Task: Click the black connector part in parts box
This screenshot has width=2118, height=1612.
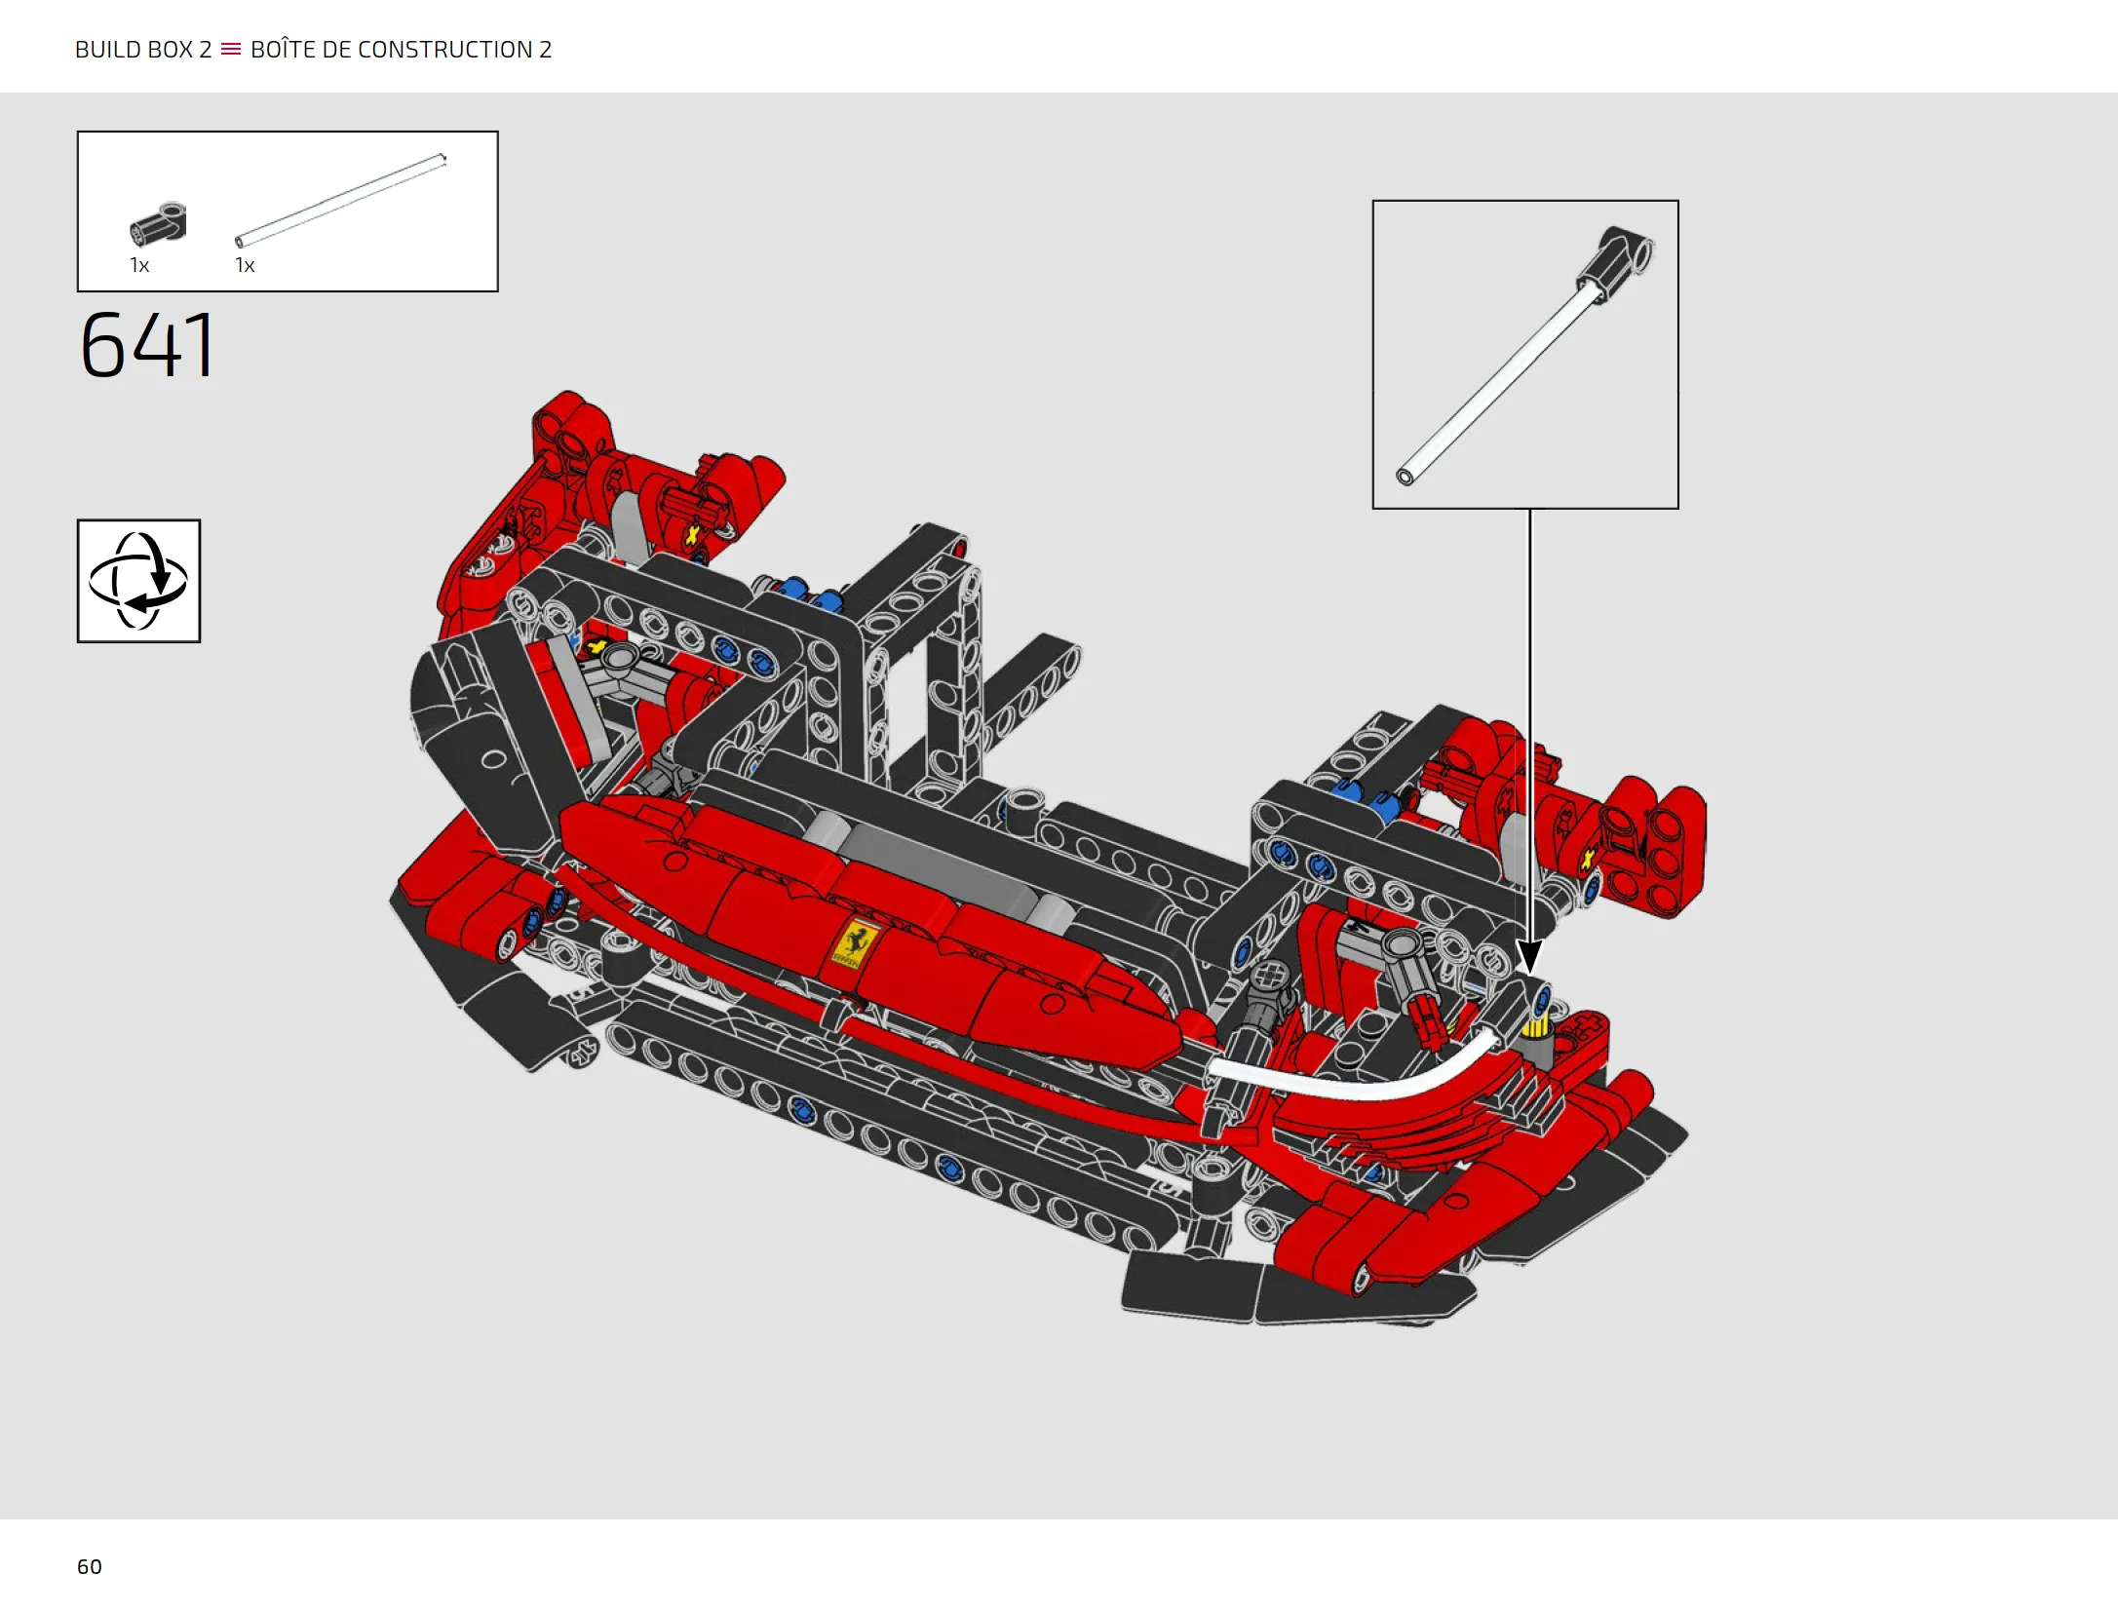Action: pyautogui.click(x=158, y=224)
